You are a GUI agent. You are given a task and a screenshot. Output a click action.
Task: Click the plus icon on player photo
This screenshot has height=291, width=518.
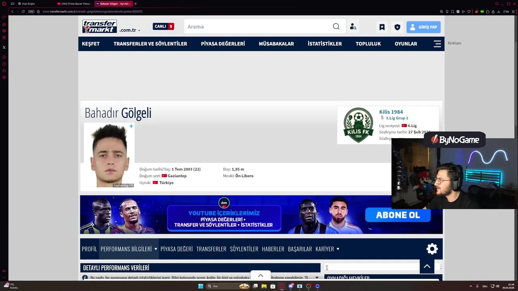[x=131, y=126]
